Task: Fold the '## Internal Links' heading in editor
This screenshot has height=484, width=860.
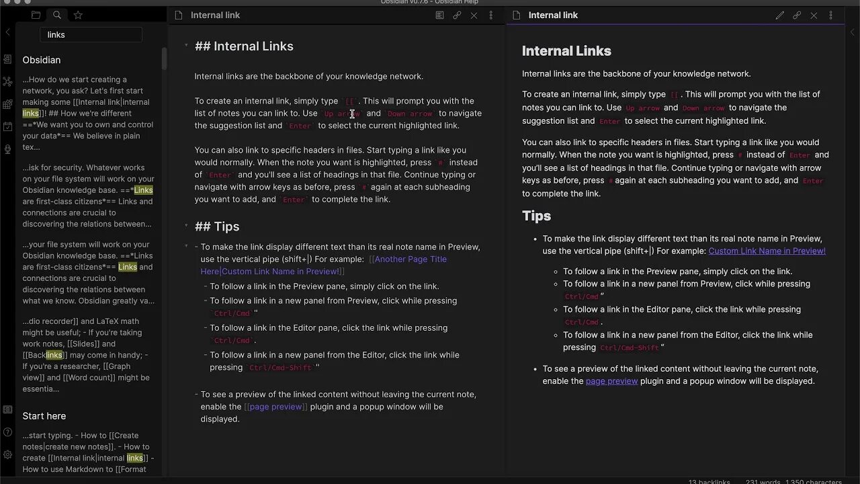Action: pyautogui.click(x=186, y=46)
